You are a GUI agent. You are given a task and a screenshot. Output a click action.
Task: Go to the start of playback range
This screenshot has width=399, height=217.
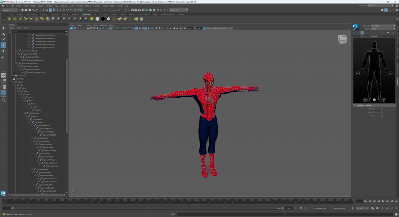click(365, 201)
